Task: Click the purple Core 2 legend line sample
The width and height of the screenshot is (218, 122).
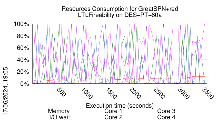Action: [x=134, y=117]
